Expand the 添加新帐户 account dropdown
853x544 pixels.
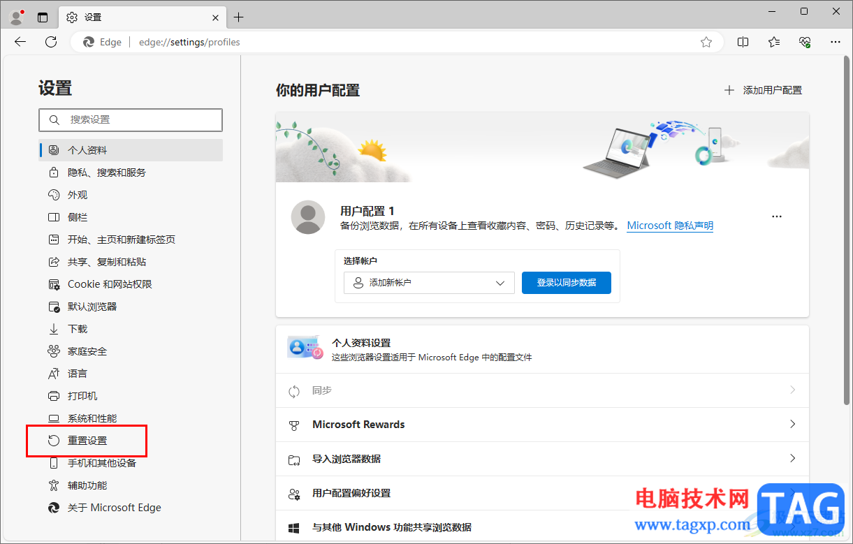(x=428, y=283)
